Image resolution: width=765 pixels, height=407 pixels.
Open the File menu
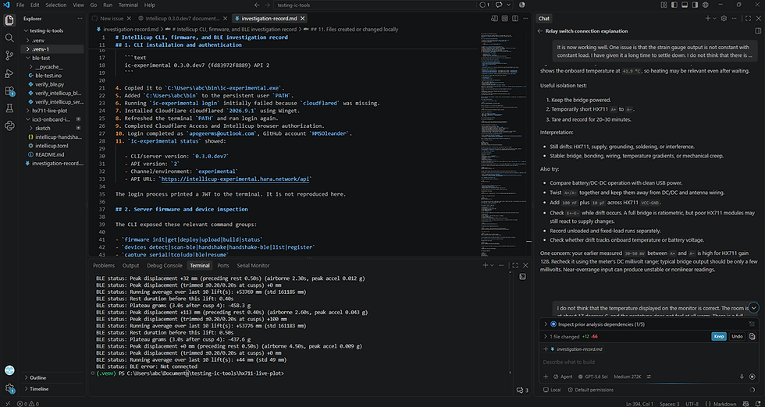[20, 5]
